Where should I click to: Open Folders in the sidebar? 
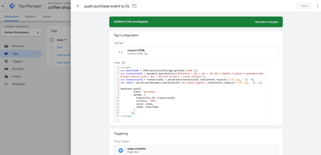pyautogui.click(x=17, y=76)
